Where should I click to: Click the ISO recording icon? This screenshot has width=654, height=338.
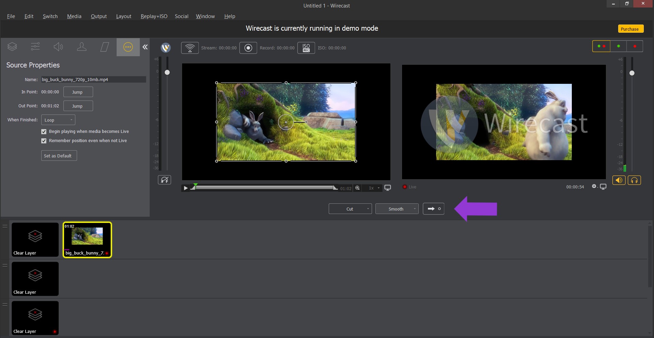tap(306, 48)
